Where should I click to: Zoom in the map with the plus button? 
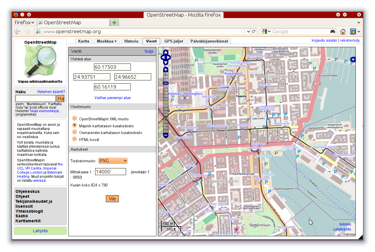(x=166, y=70)
